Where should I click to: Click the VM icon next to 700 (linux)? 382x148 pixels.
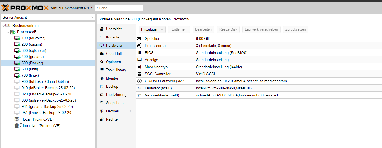(x=18, y=76)
